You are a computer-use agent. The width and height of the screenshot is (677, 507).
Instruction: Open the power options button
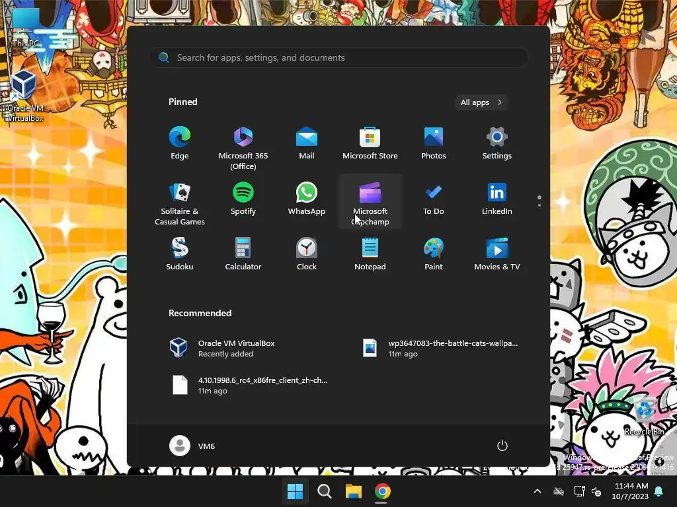tap(502, 446)
